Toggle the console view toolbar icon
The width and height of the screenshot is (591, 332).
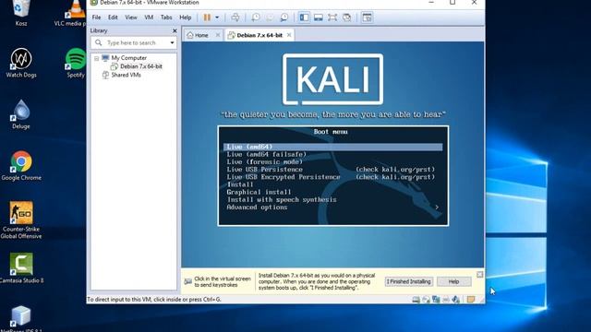[x=367, y=18]
